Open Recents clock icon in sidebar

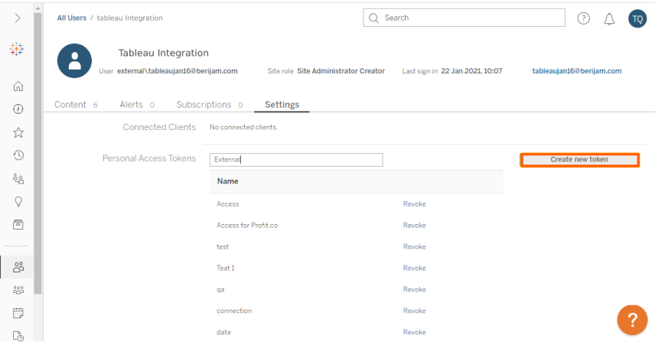(18, 155)
